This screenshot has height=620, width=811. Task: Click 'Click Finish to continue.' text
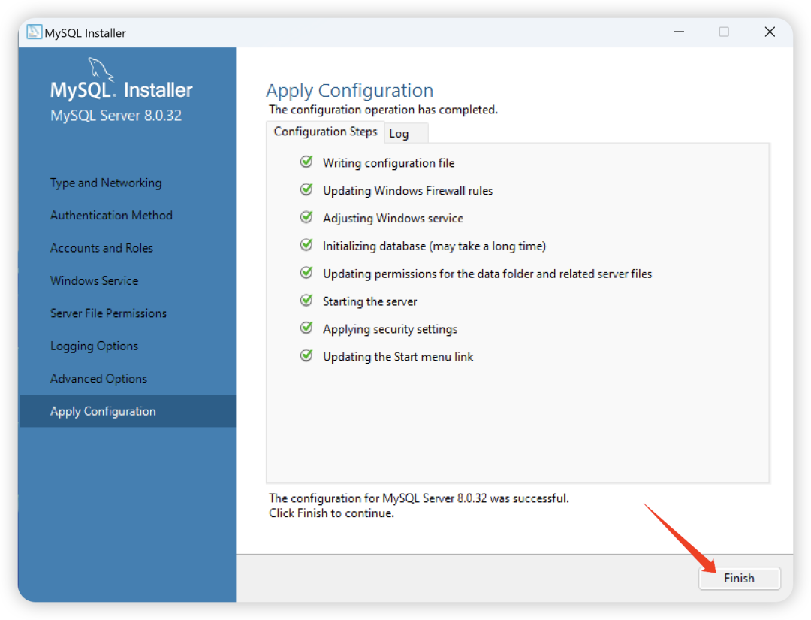pos(332,513)
